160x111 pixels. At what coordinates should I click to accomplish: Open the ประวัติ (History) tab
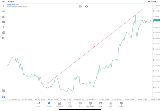point(69,104)
